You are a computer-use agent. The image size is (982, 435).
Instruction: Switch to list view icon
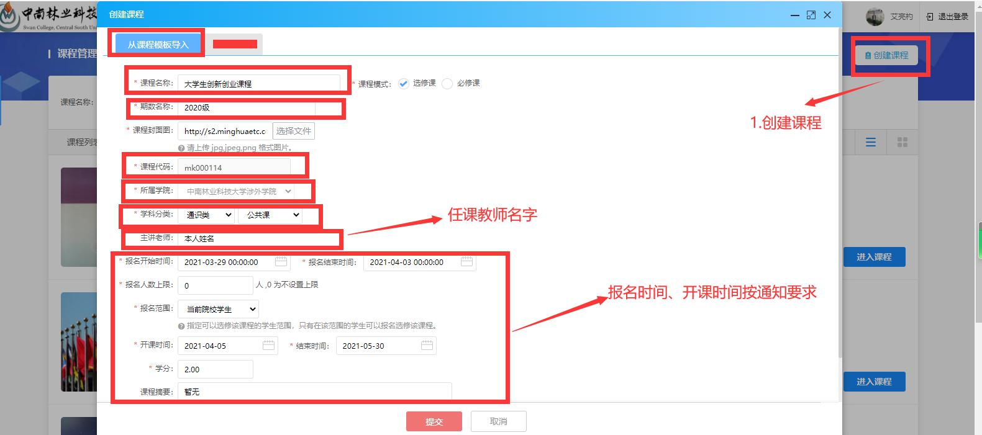click(x=871, y=143)
